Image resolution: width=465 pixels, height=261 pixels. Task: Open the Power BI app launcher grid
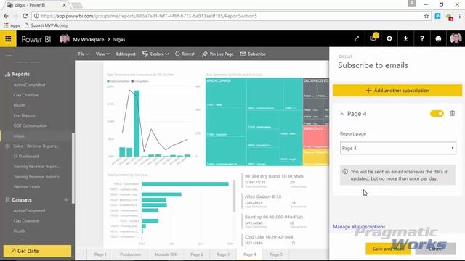(x=8, y=38)
